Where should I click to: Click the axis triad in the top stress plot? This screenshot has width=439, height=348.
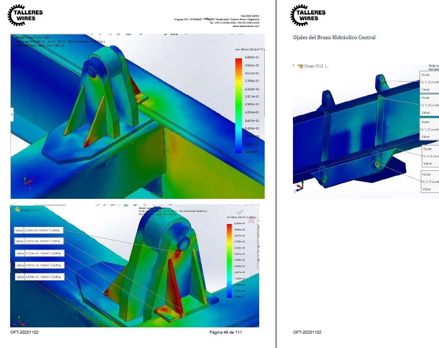[28, 180]
